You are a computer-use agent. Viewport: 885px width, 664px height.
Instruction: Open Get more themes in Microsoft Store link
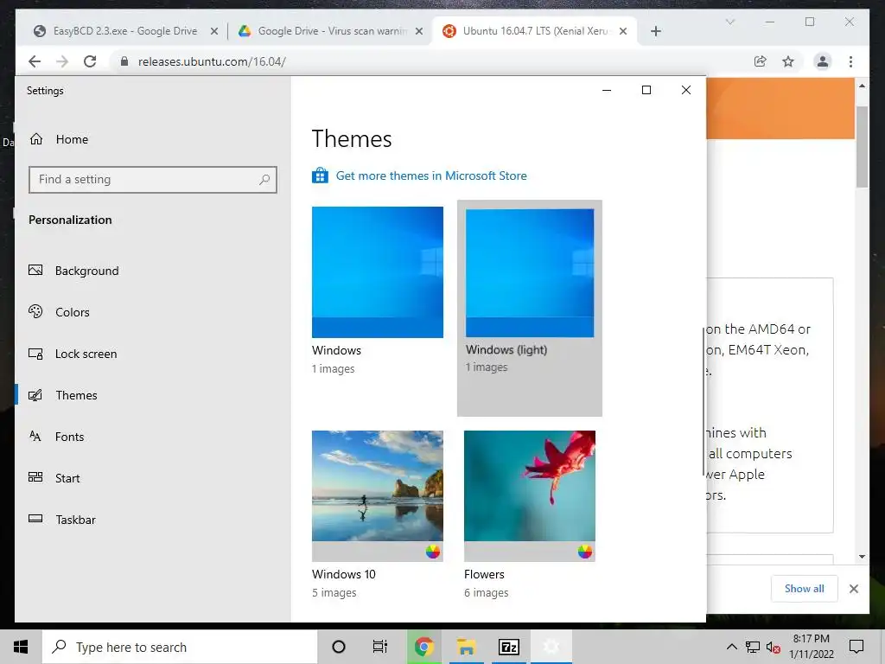tap(431, 176)
